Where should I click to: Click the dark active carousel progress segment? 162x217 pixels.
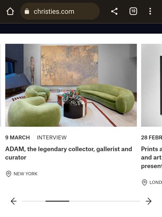point(57,201)
